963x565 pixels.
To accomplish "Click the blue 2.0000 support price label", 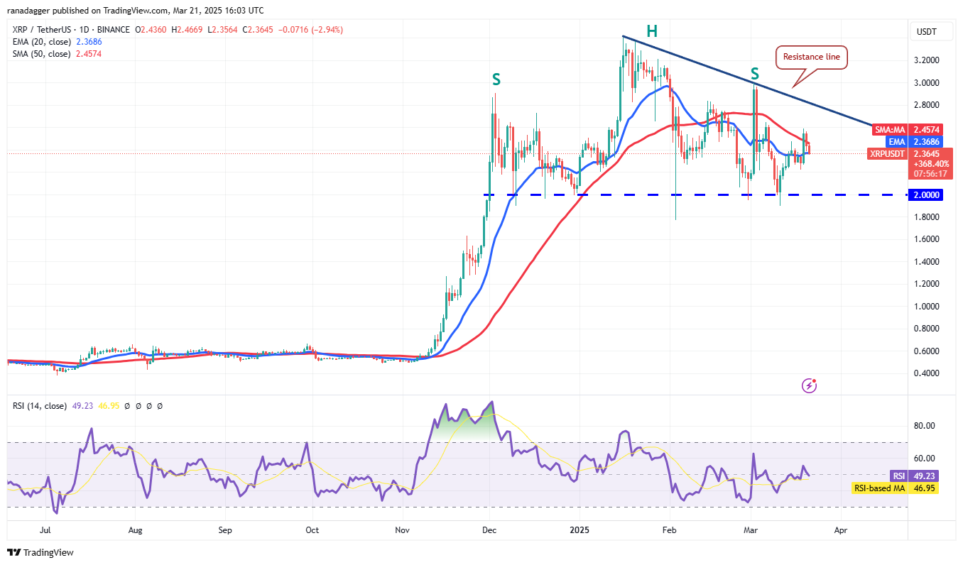I will tap(925, 194).
